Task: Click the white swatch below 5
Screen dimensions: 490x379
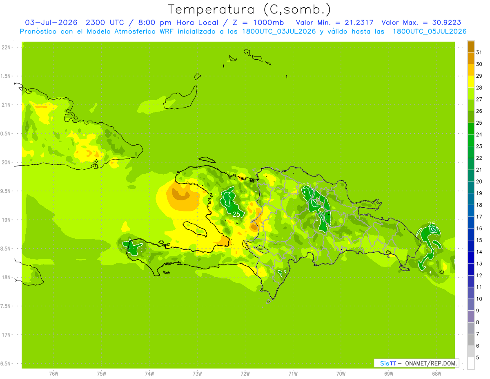Action: [471, 363]
